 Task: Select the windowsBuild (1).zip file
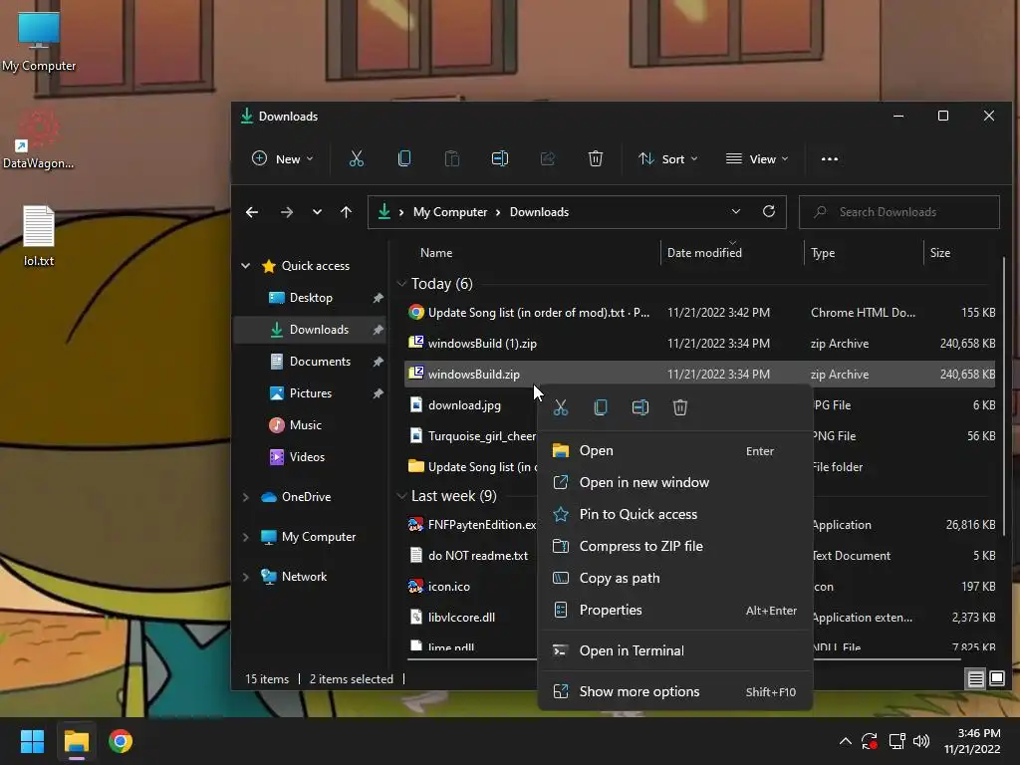700,344
